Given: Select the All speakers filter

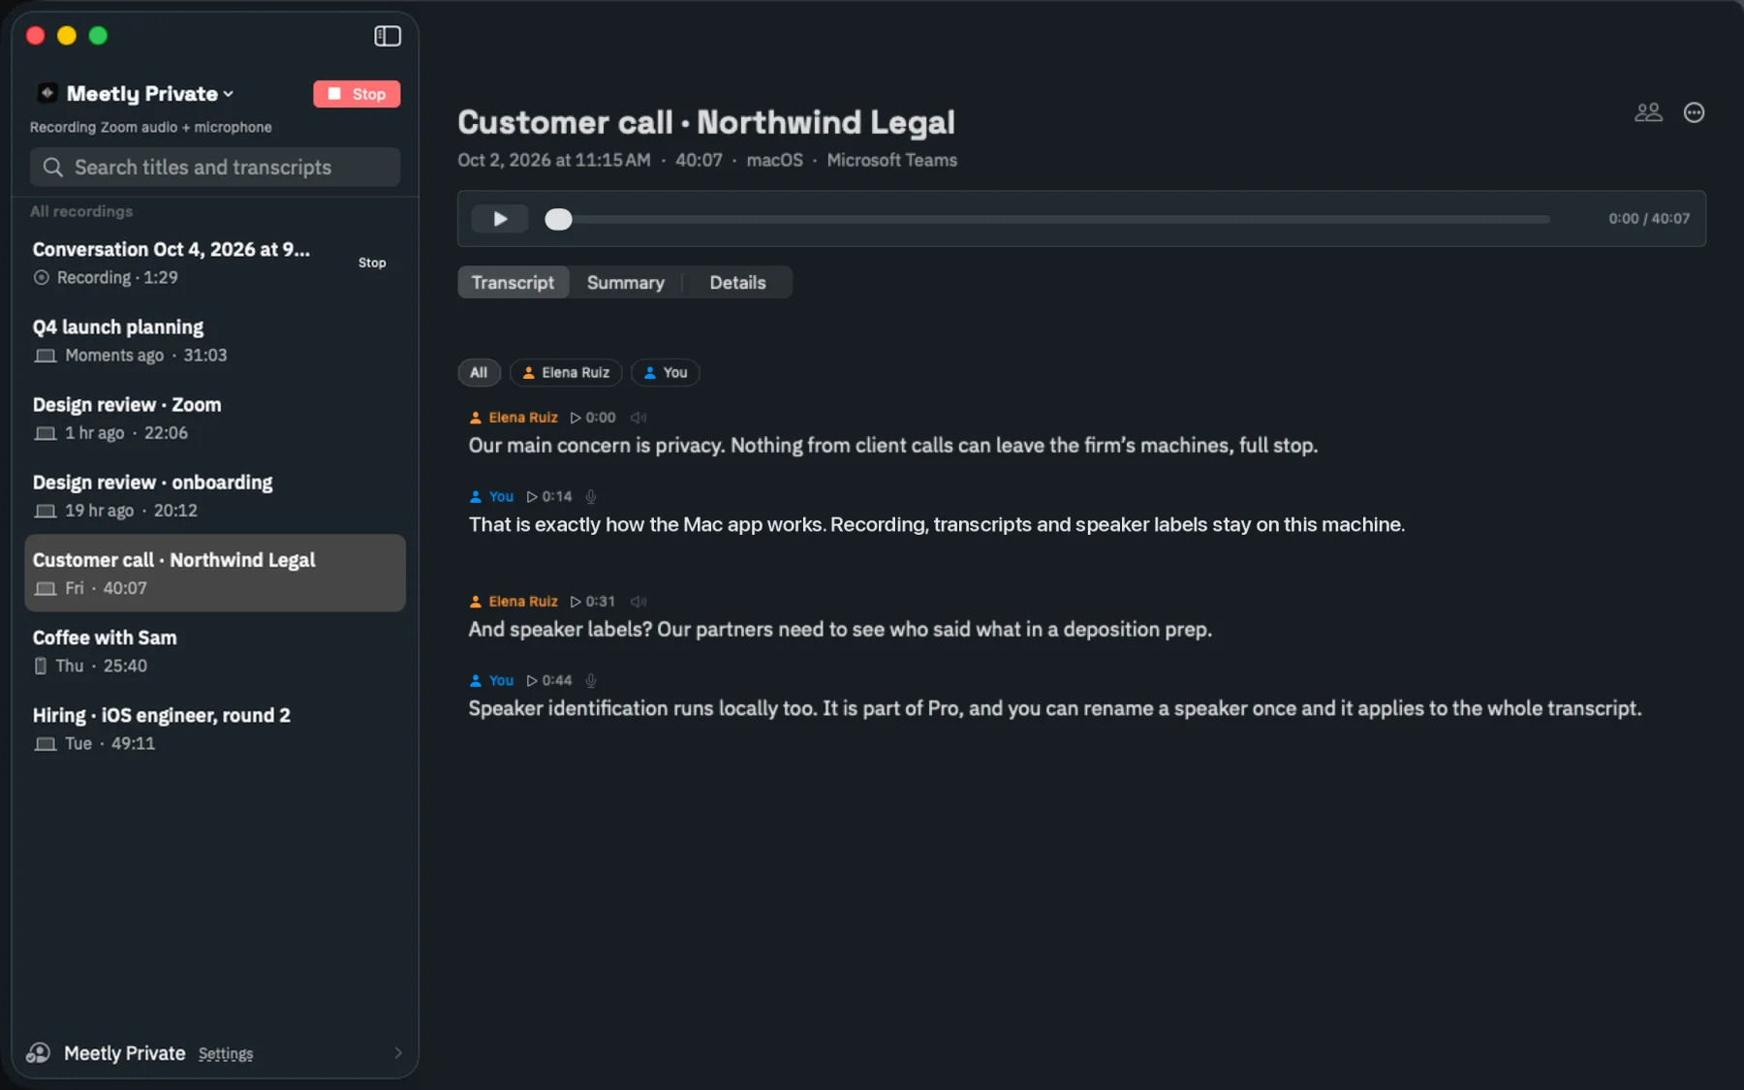Looking at the screenshot, I should 479,373.
